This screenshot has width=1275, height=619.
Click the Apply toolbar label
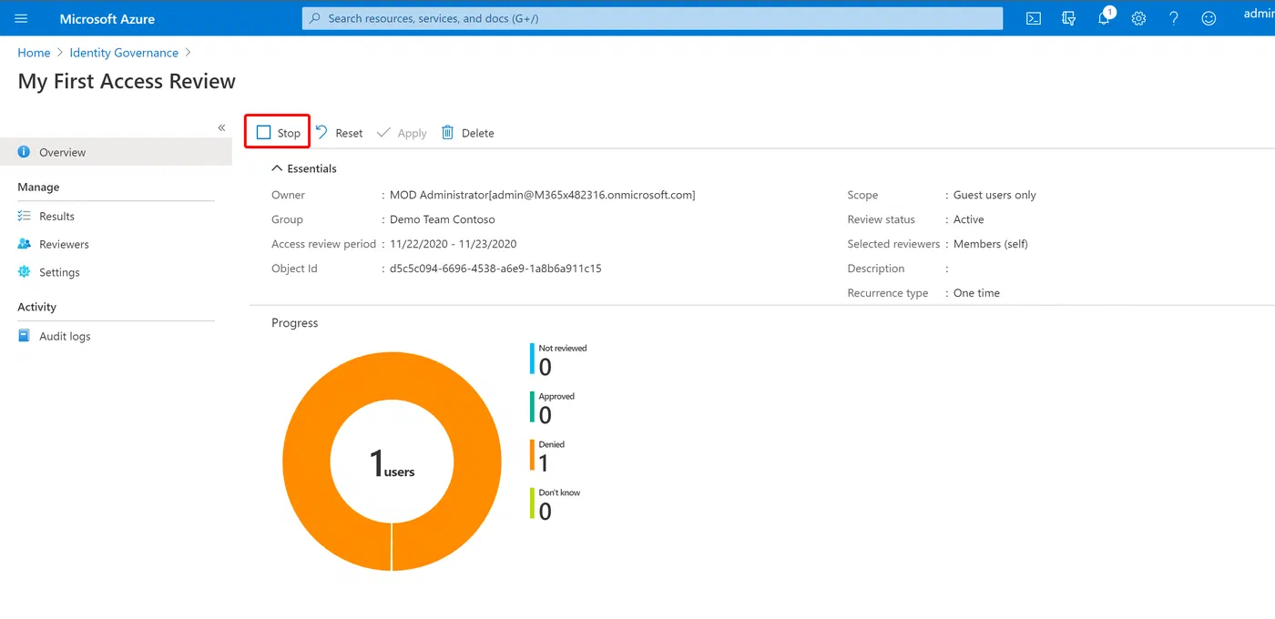412,133
